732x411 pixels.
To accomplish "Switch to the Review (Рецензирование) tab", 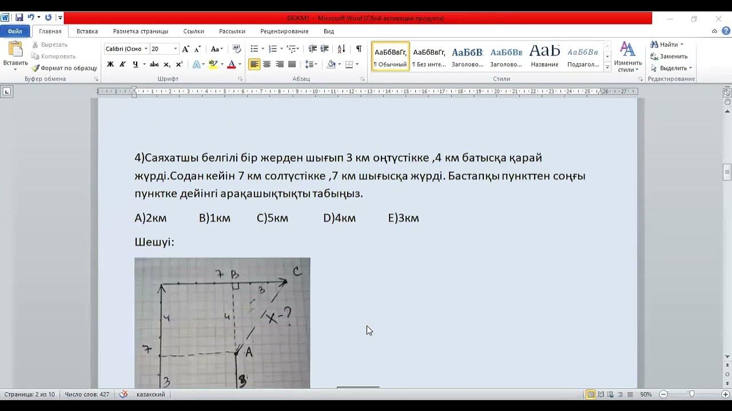I will (284, 31).
